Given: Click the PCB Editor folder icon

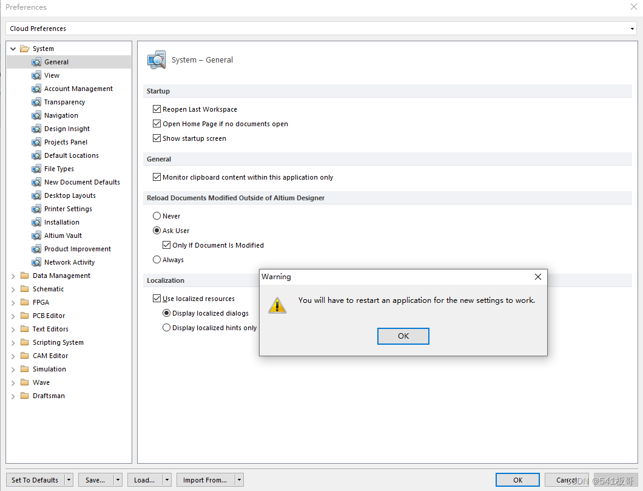Looking at the screenshot, I should (x=25, y=316).
